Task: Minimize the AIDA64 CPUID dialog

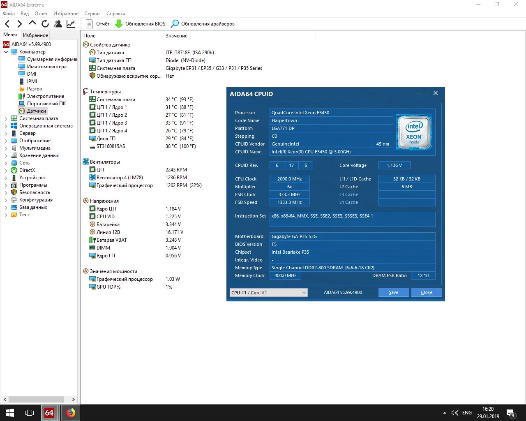Action: pyautogui.click(x=417, y=93)
